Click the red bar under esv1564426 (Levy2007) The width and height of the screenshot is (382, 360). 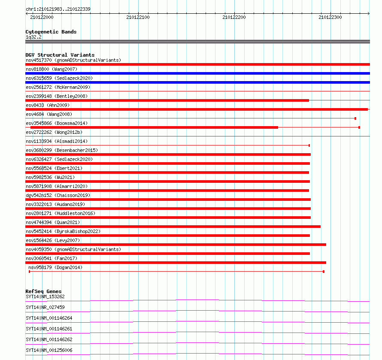click(176, 245)
